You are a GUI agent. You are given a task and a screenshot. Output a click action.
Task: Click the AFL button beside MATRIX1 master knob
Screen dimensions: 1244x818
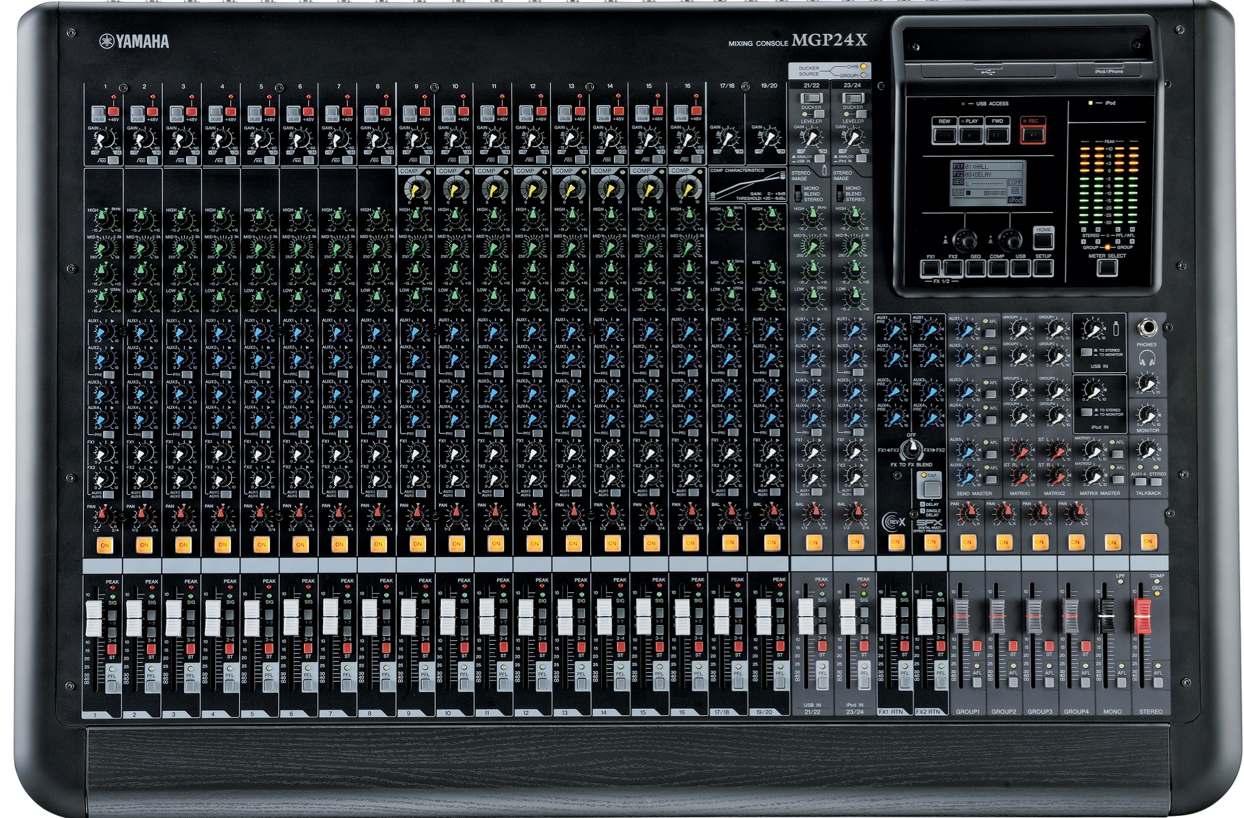(1117, 454)
